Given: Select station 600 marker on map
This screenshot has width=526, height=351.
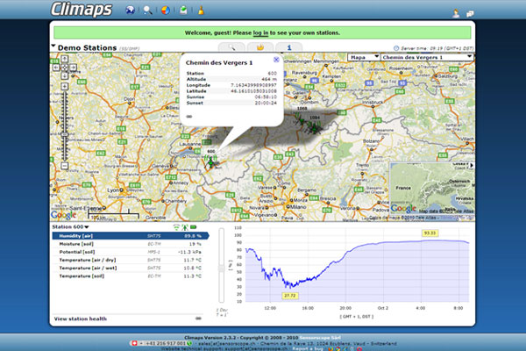Looking at the screenshot, I should pos(211,161).
